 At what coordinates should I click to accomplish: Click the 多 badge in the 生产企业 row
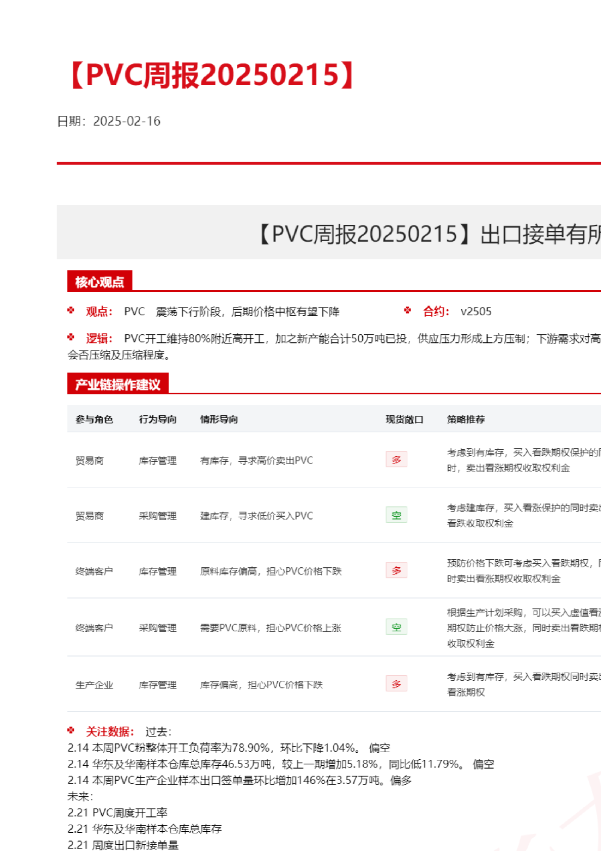(x=396, y=684)
